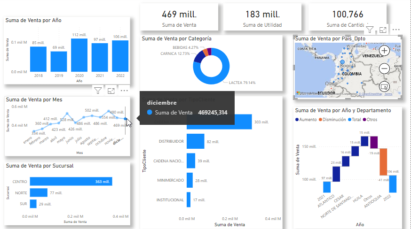Viewport: 411px width, 229px height.
Task: Click the Otros legend item
Action: pyautogui.click(x=369, y=120)
